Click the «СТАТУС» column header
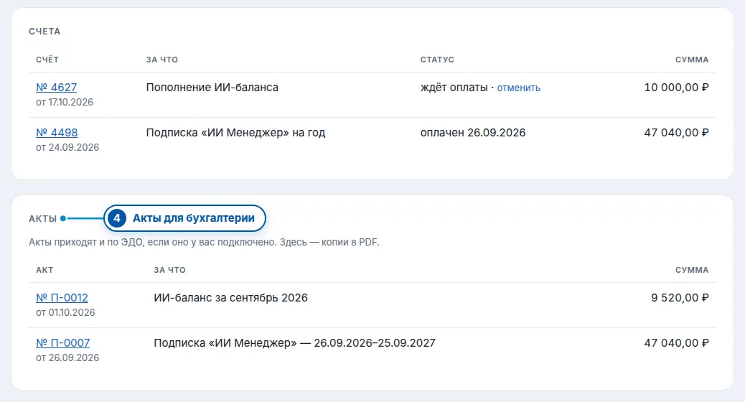Viewport: 745px width, 402px height. 437,60
